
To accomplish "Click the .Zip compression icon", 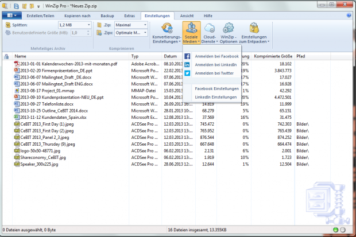I will point(99,25).
